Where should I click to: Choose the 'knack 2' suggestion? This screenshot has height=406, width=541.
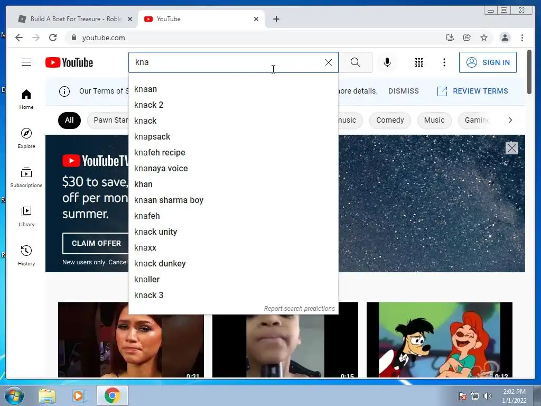pos(233,105)
